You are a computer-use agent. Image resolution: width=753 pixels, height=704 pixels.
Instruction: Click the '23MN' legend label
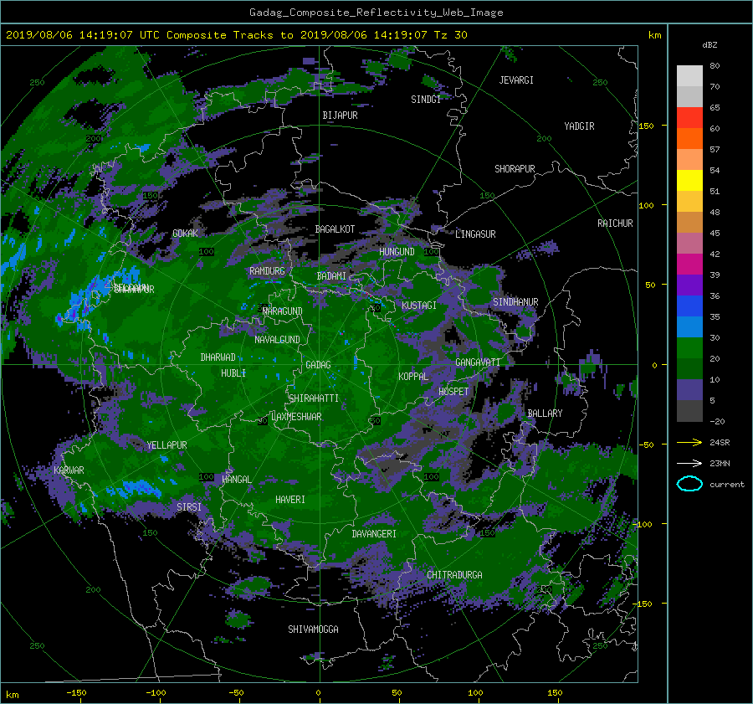point(720,463)
